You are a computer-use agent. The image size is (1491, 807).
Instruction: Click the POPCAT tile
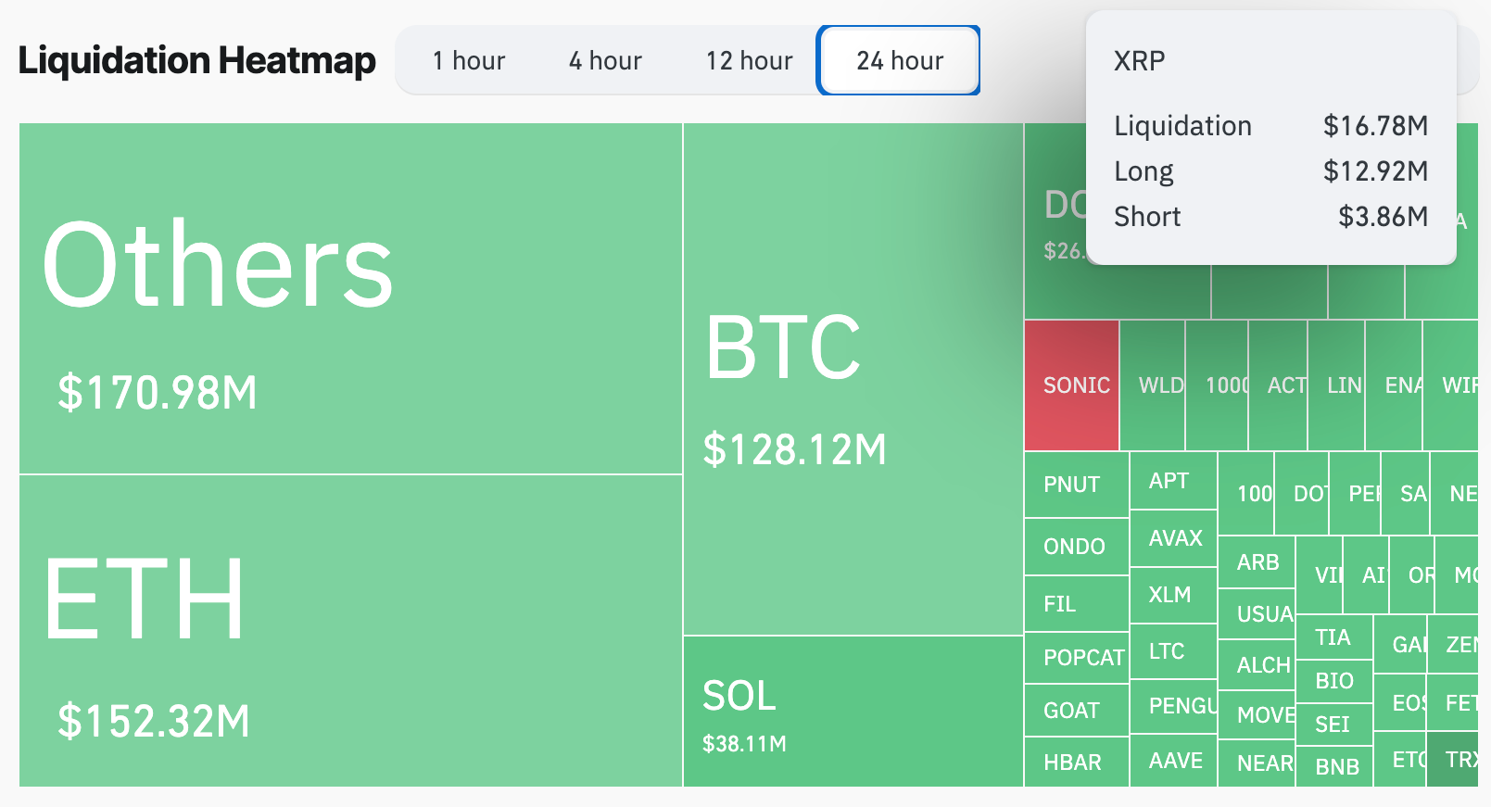click(1076, 657)
